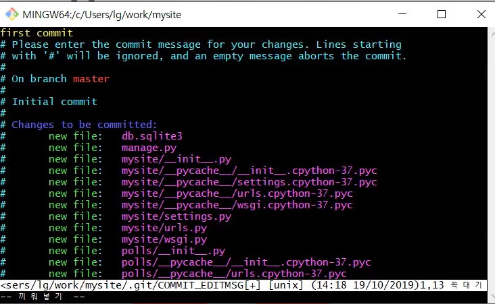Click mysite/__pycache__/__init__.cpython-37.pyc entry
The image size is (495, 304).
point(249,171)
